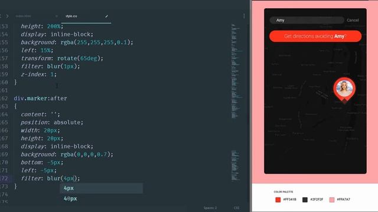Click the rgba(0,0,0,0.7) background line
The width and height of the screenshot is (378, 212).
67,154
